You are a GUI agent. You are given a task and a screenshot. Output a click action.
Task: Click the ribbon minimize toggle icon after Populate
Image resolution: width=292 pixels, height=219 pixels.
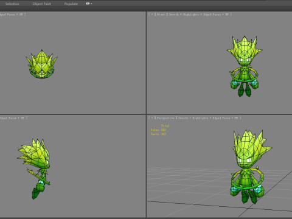[x=88, y=4]
